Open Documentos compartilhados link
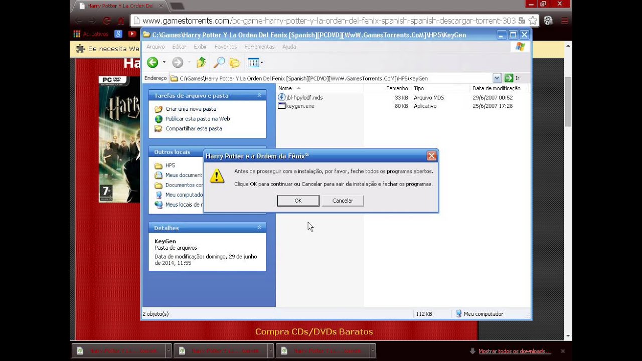The image size is (642, 361). (x=184, y=185)
